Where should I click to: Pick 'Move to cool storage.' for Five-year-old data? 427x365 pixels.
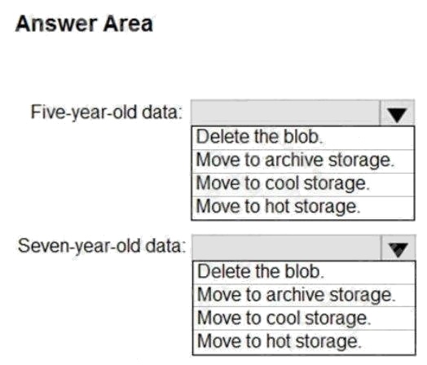click(x=303, y=185)
